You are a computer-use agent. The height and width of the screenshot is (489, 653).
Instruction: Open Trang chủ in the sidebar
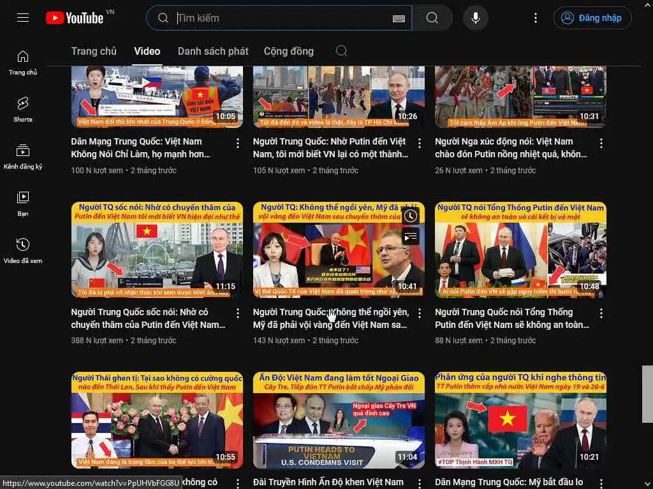(23, 63)
